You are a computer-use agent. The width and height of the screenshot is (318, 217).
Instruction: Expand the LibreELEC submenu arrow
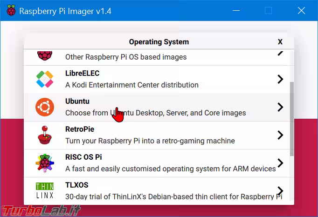pos(280,79)
